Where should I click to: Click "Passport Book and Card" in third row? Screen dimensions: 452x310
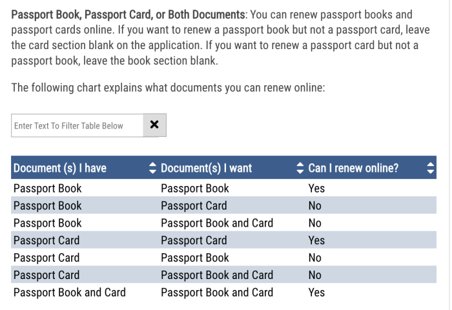(217, 223)
